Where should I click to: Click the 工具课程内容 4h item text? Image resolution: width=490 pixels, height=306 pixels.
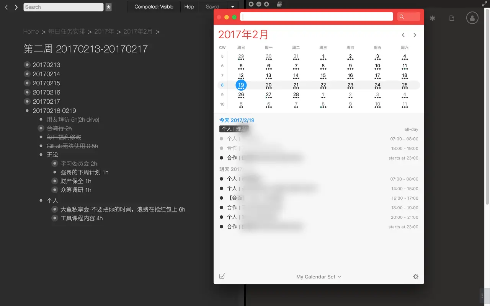point(82,218)
